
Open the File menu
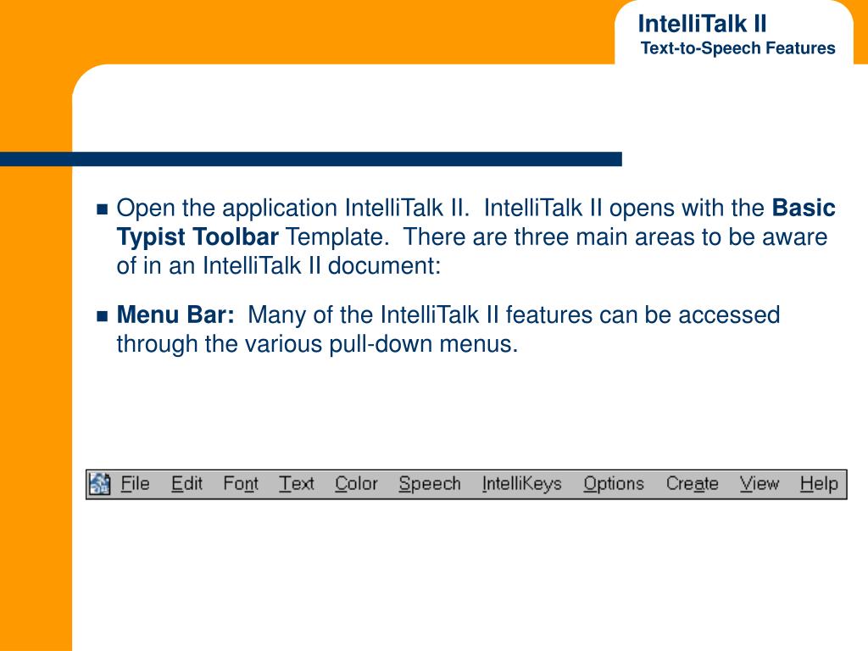135,484
